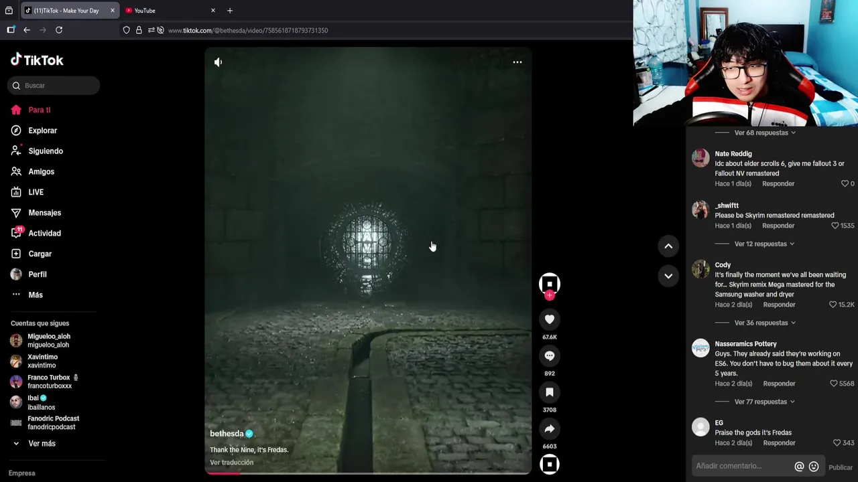Go back in the browser
The width and height of the screenshot is (858, 482).
point(27,30)
